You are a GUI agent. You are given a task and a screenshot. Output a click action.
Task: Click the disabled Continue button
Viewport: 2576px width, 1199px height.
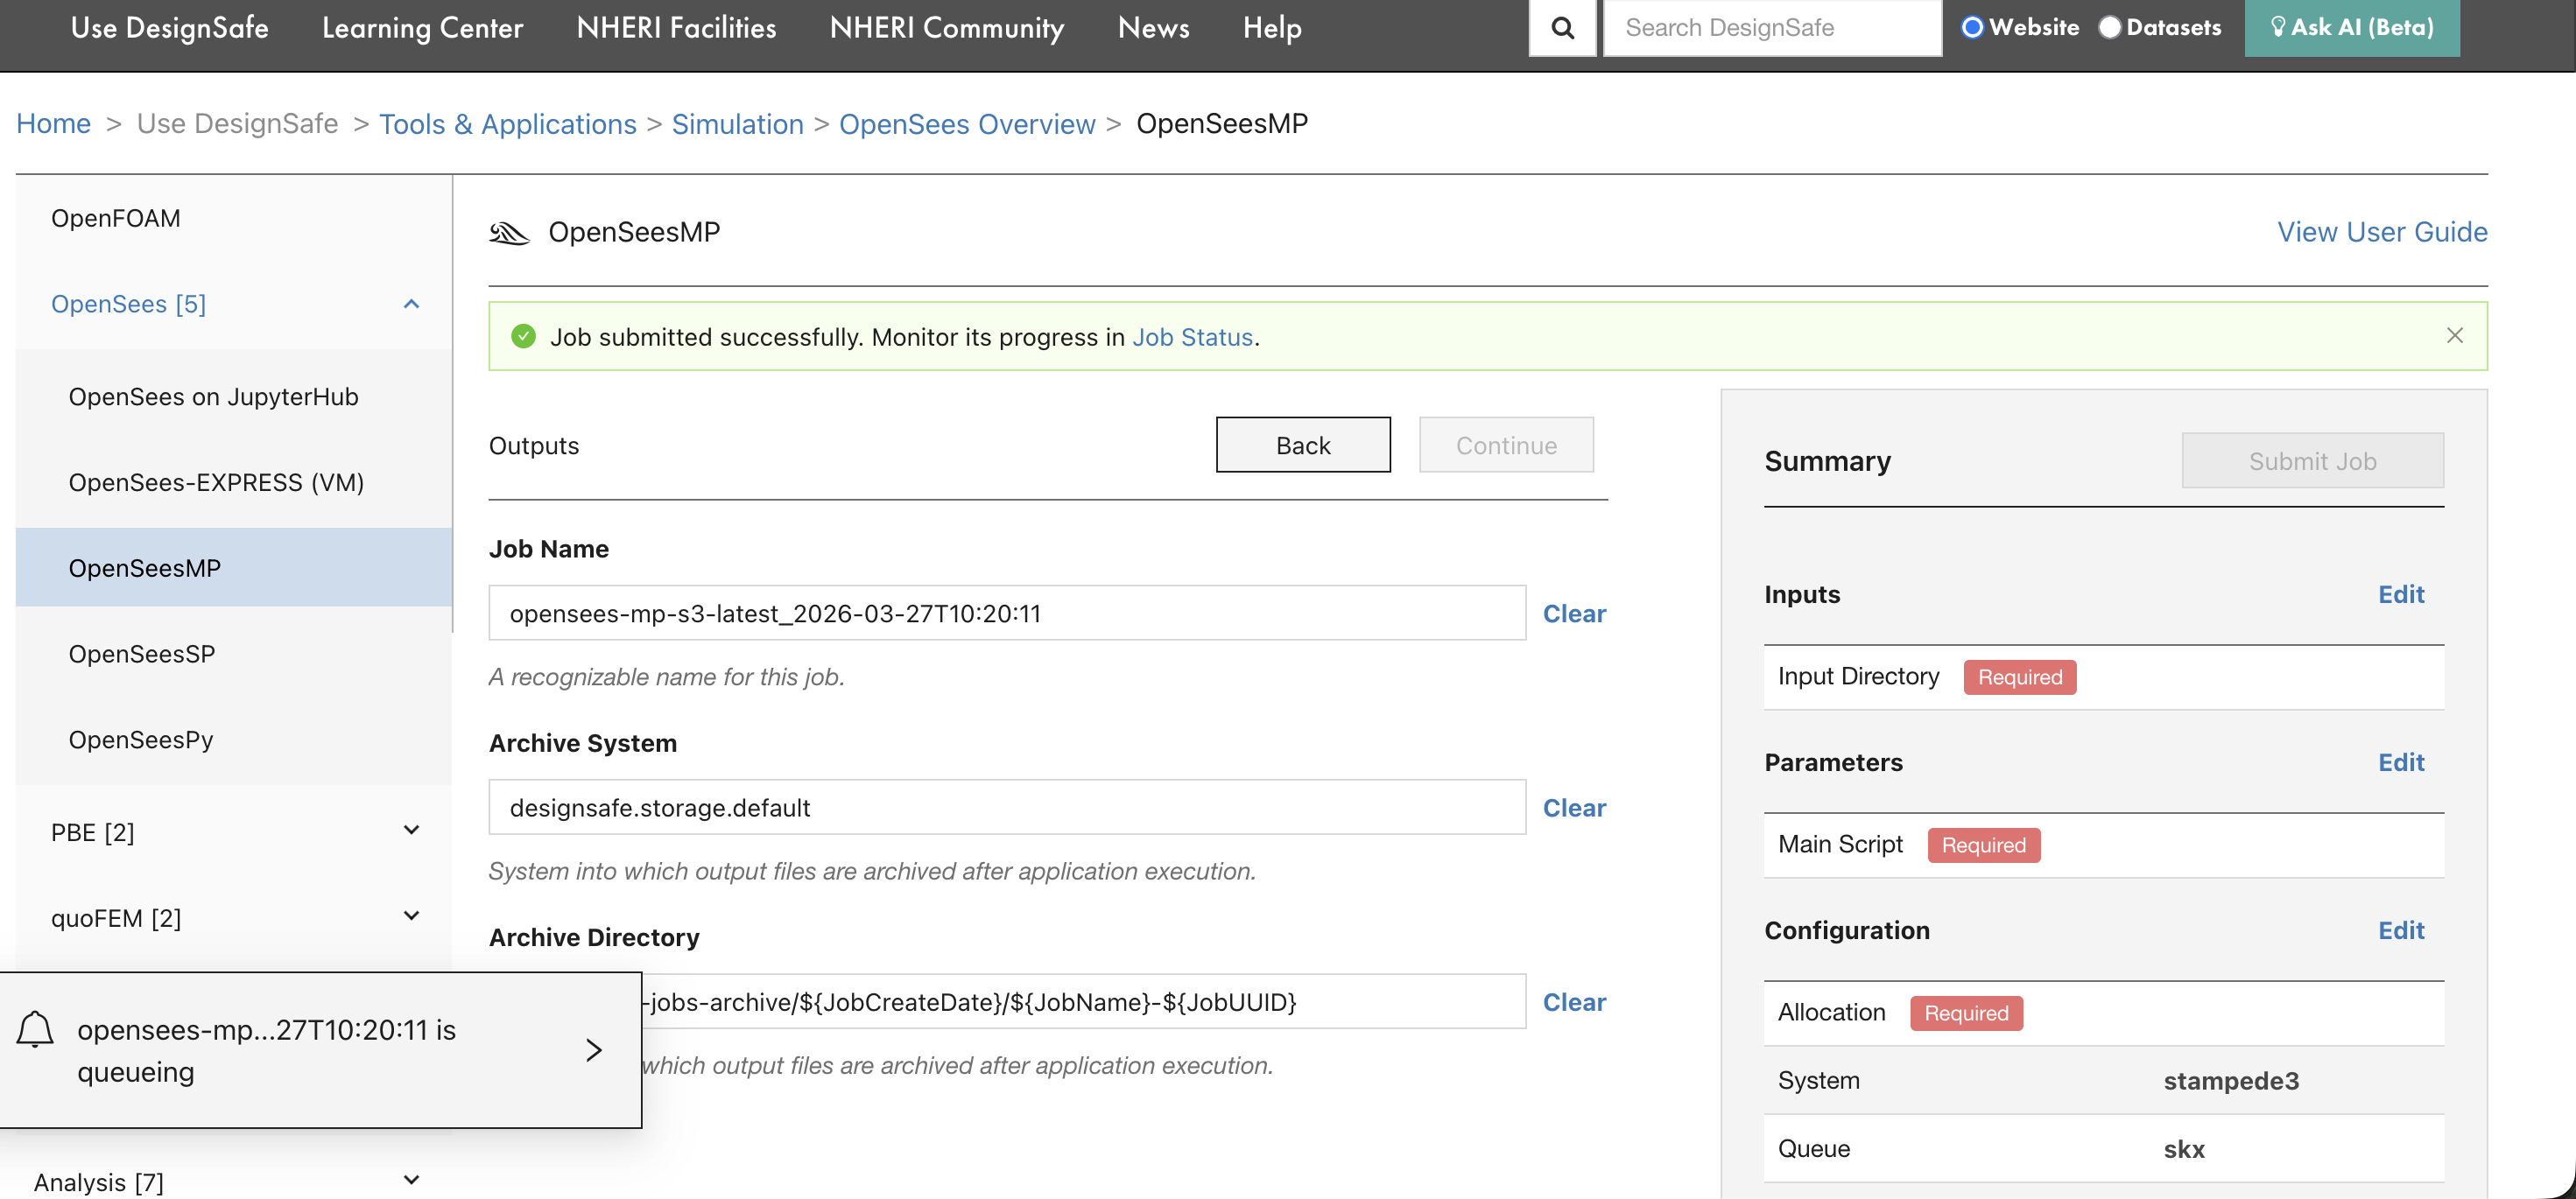tap(1506, 445)
